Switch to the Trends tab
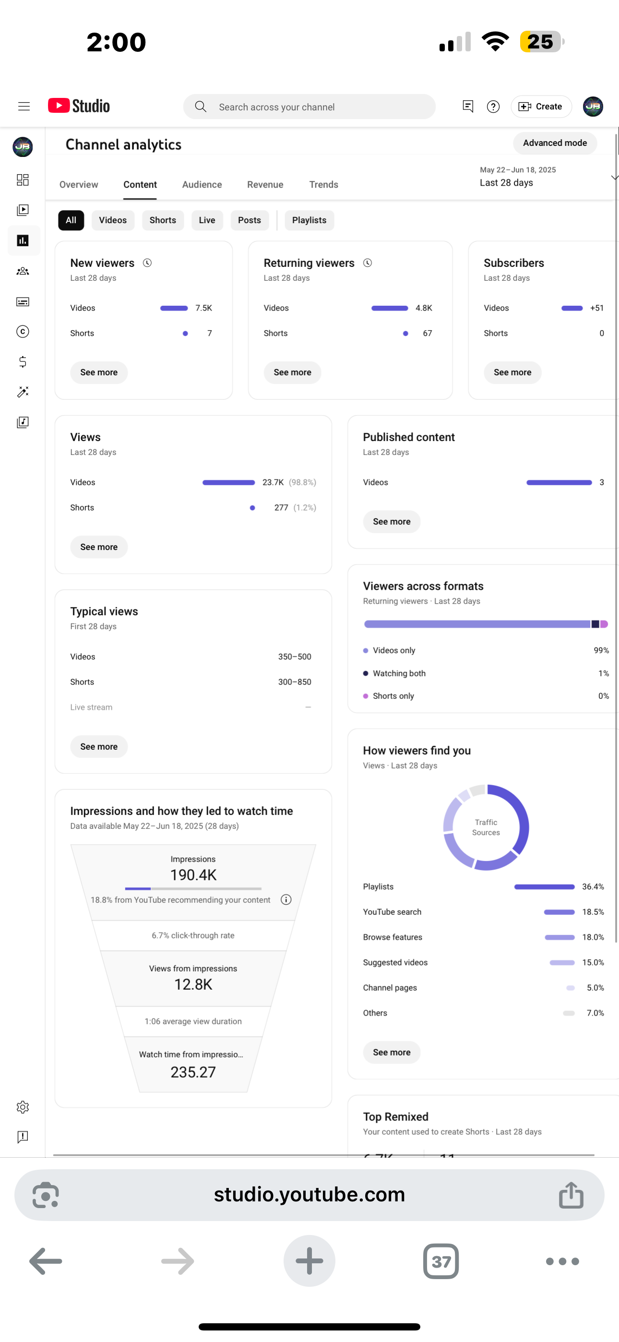This screenshot has width=619, height=1342. pyautogui.click(x=323, y=184)
